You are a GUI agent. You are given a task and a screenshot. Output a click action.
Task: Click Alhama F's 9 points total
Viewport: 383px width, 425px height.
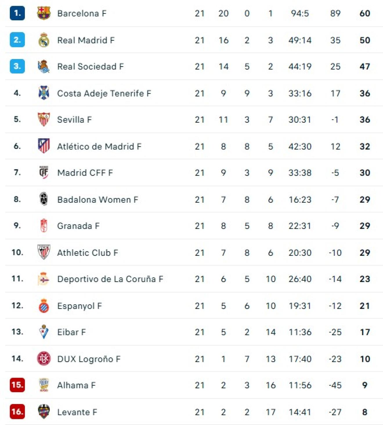(x=365, y=385)
